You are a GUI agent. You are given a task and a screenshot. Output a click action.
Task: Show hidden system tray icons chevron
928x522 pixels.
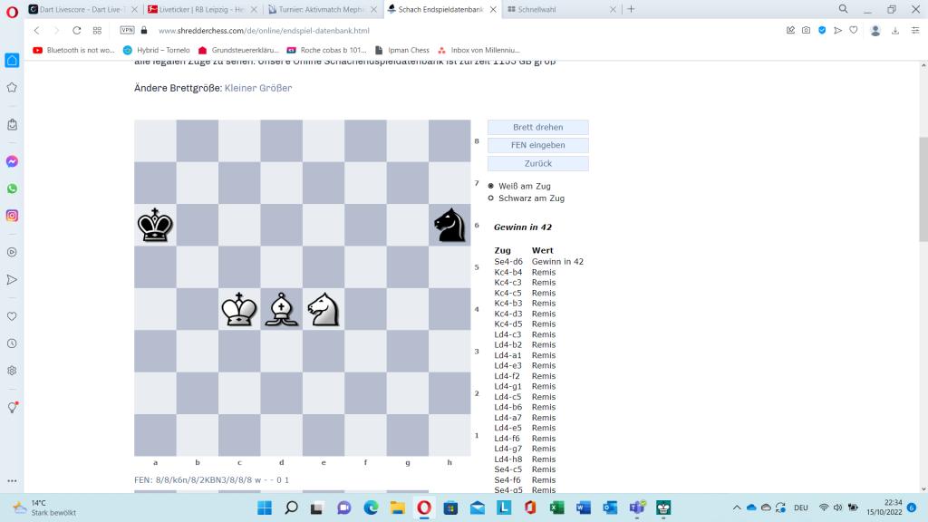click(x=737, y=507)
